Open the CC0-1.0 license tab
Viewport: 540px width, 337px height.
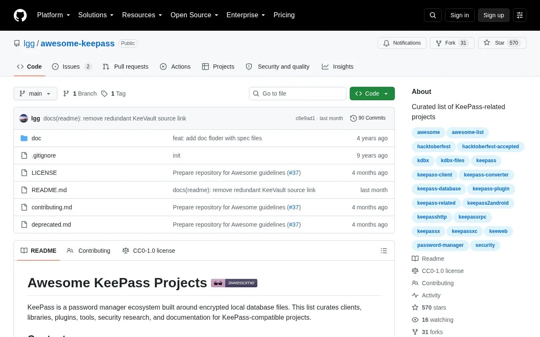point(148,251)
